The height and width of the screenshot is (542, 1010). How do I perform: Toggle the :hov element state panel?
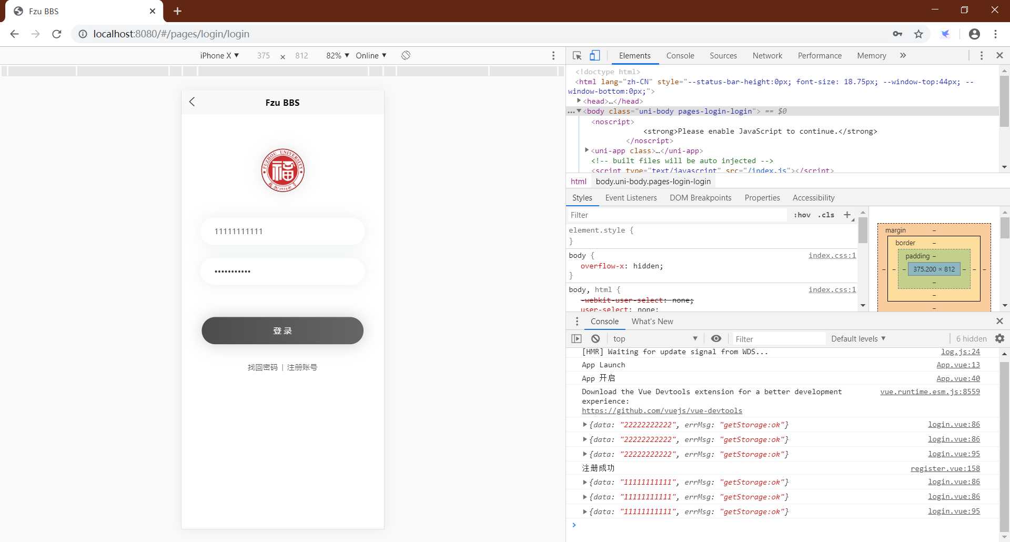click(x=802, y=215)
